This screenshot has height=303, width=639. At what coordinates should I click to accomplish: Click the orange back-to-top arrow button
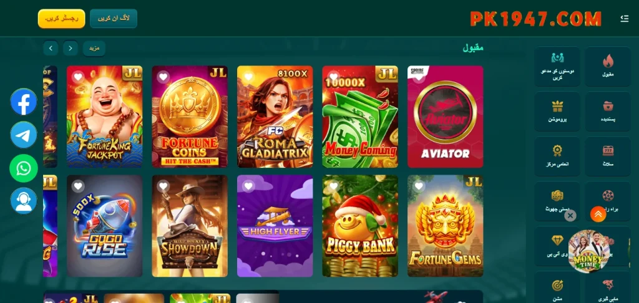(x=598, y=214)
